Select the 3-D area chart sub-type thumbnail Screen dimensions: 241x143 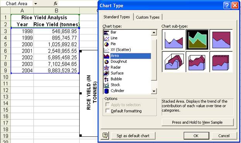(173, 62)
